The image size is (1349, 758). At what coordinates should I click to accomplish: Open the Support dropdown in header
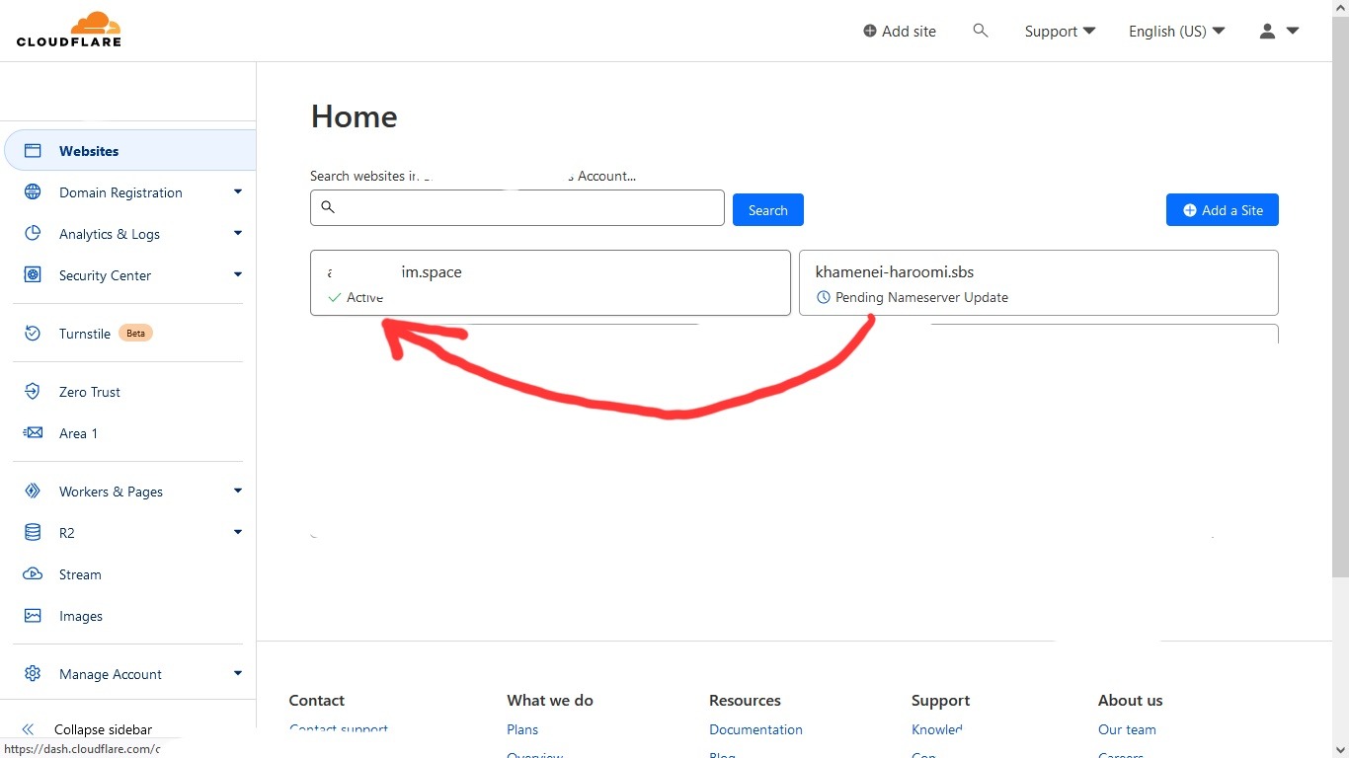point(1060,32)
